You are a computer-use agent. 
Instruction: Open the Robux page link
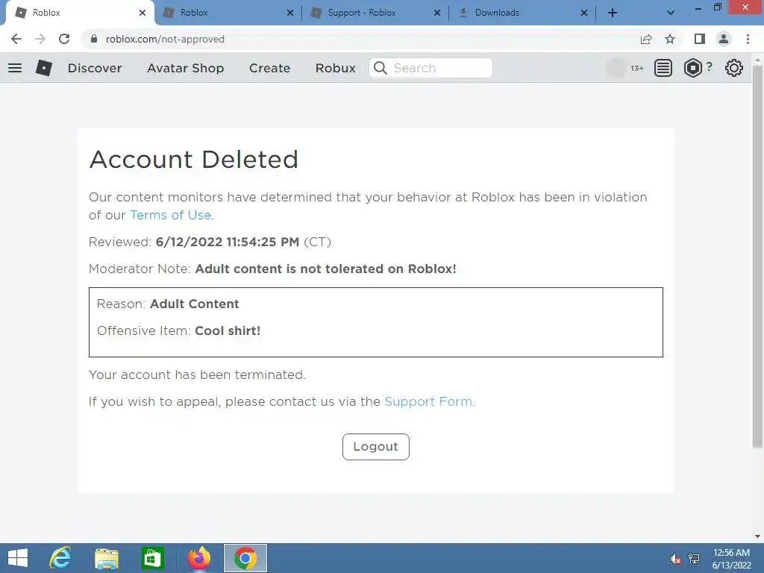335,68
